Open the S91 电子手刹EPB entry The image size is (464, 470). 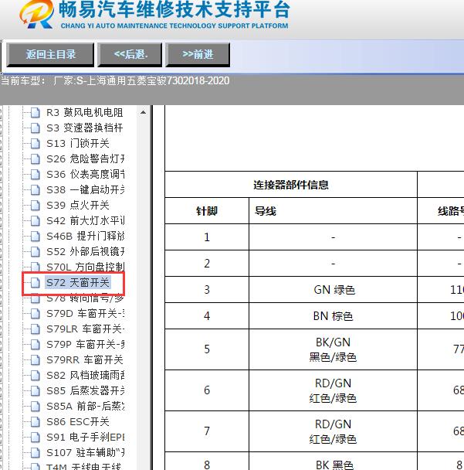(x=86, y=438)
